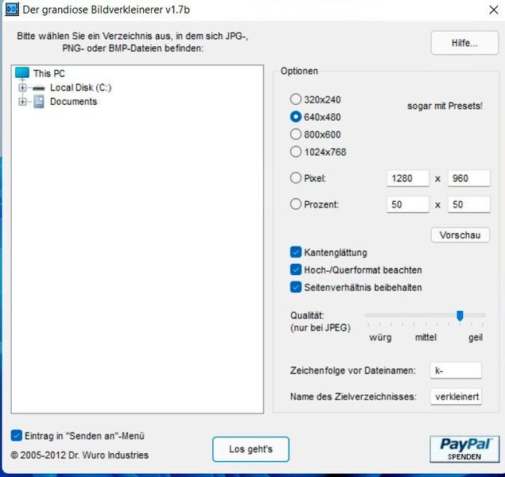This screenshot has width=505, height=477.
Task: Toggle Seitenverhältnis beibehalten checkbox
Action: 296,287
